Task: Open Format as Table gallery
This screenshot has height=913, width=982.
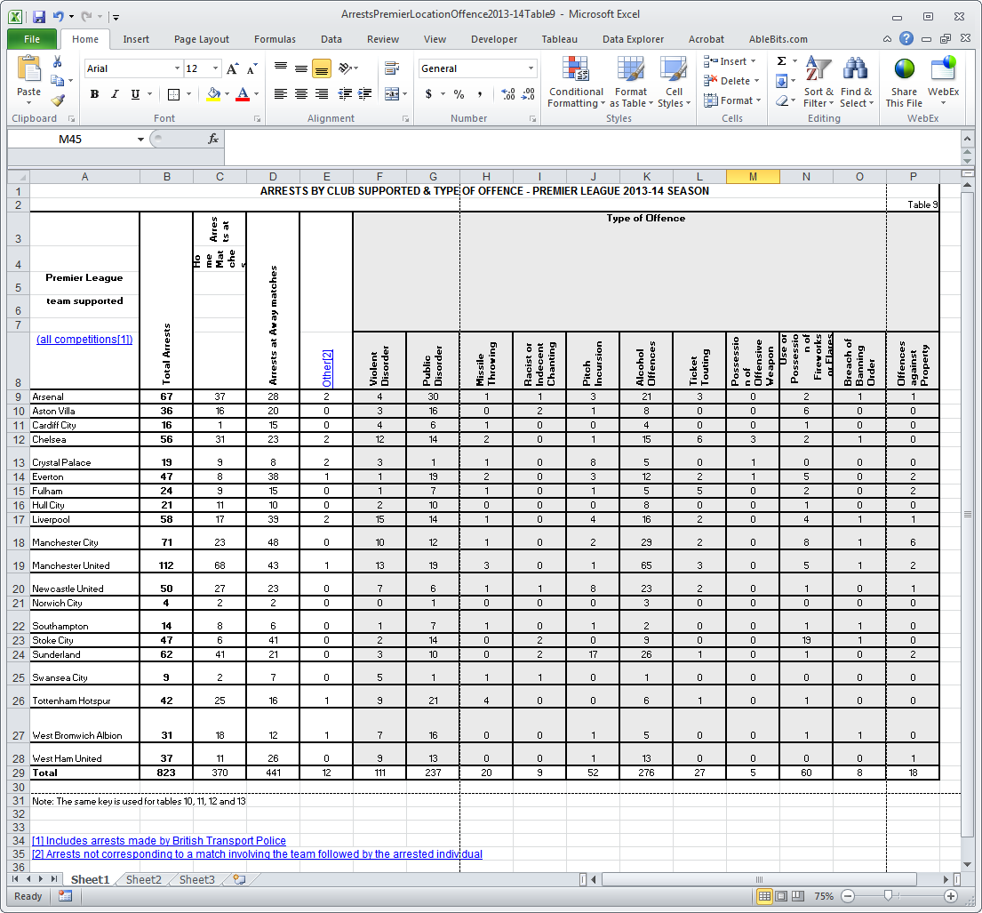Action: click(631, 82)
